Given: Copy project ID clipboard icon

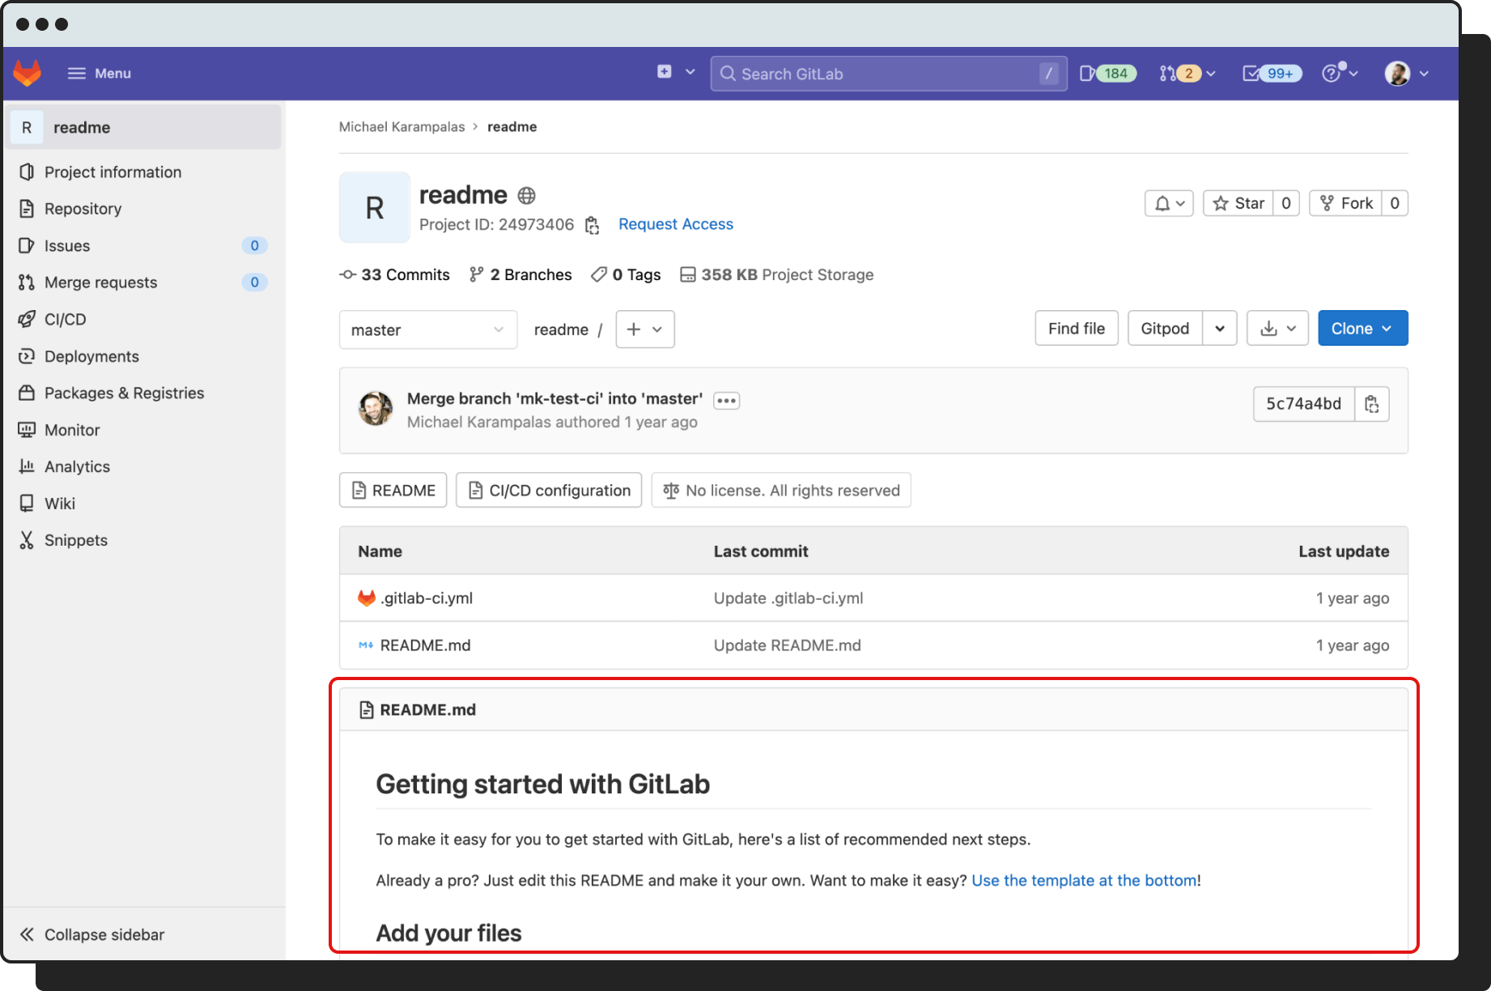Looking at the screenshot, I should point(592,225).
